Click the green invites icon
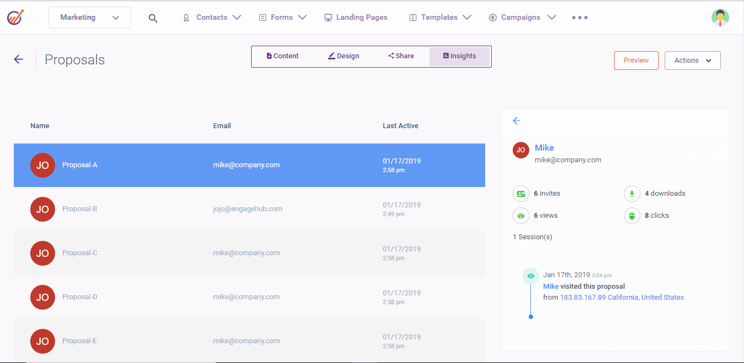The image size is (744, 363). click(x=521, y=194)
